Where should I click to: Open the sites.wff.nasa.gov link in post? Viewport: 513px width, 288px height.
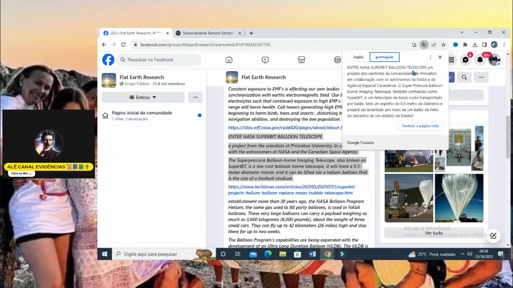(x=285, y=128)
